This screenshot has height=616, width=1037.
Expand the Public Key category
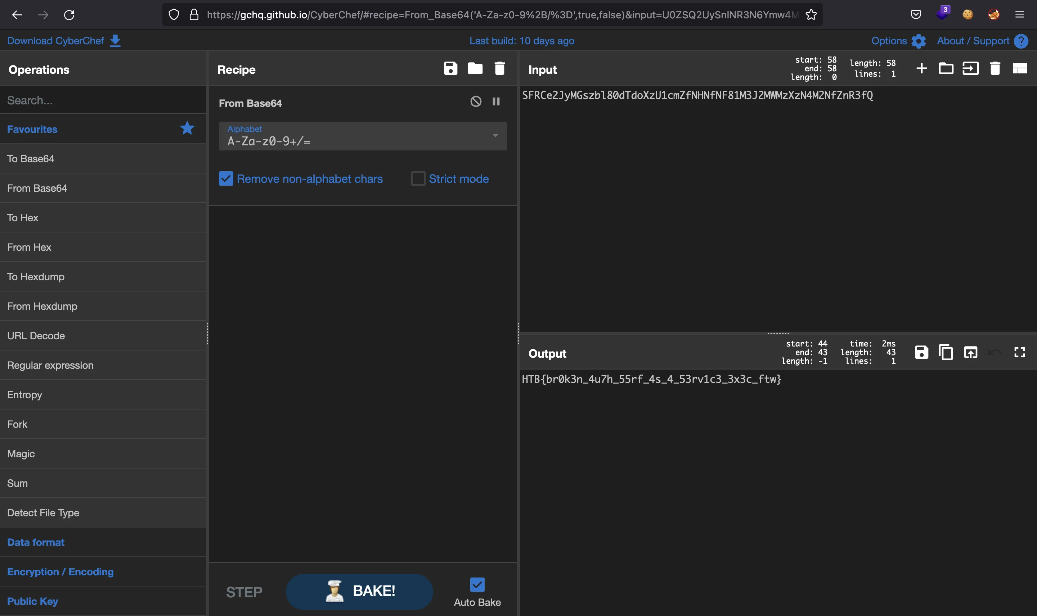point(103,602)
